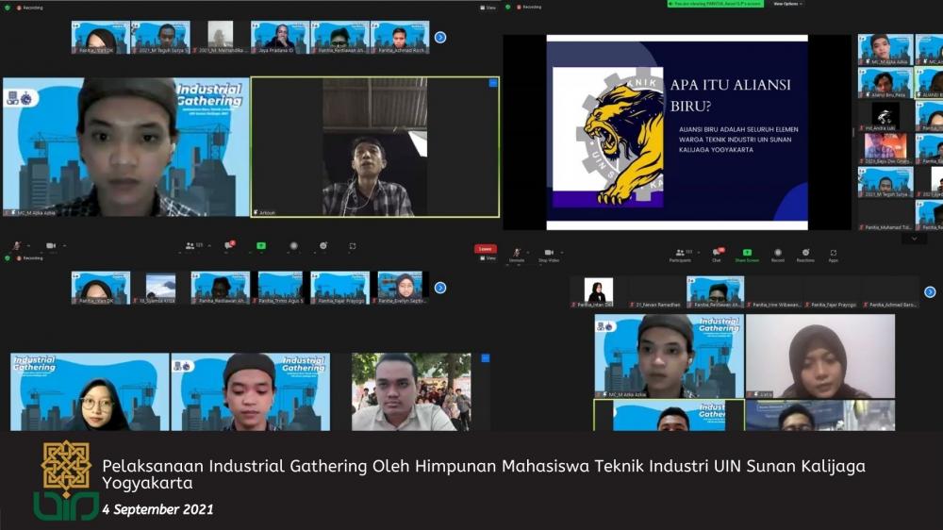
Task: Open audio options arrow in the window with Arkoun speaking
Action: (x=28, y=245)
